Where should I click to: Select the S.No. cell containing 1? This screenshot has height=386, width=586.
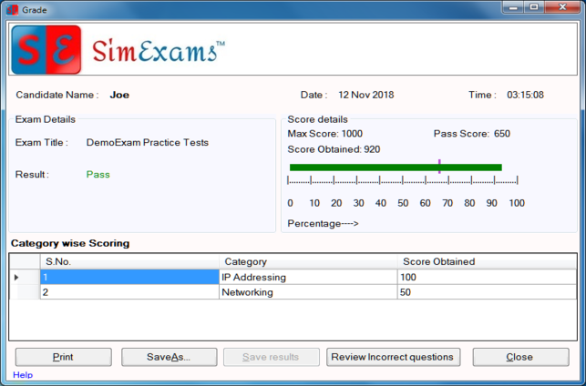pyautogui.click(x=129, y=277)
